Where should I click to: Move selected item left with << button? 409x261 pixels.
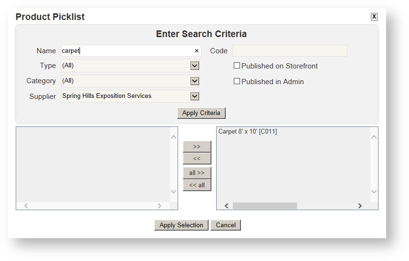point(197,158)
